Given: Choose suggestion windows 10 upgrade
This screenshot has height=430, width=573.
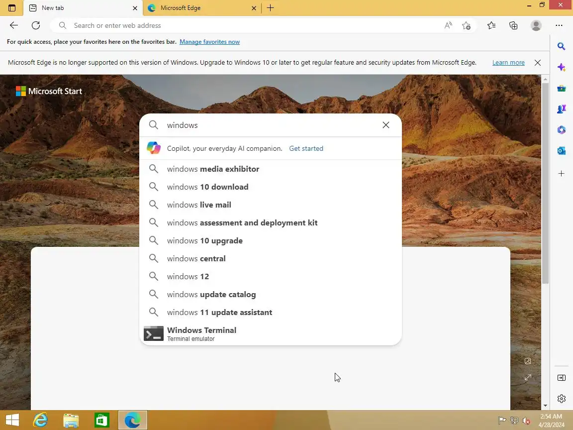Looking at the screenshot, I should (271, 240).
